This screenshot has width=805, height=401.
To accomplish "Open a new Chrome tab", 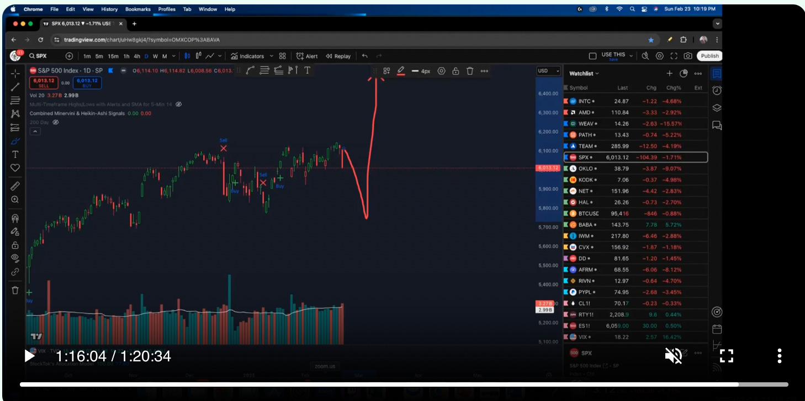I will [134, 24].
